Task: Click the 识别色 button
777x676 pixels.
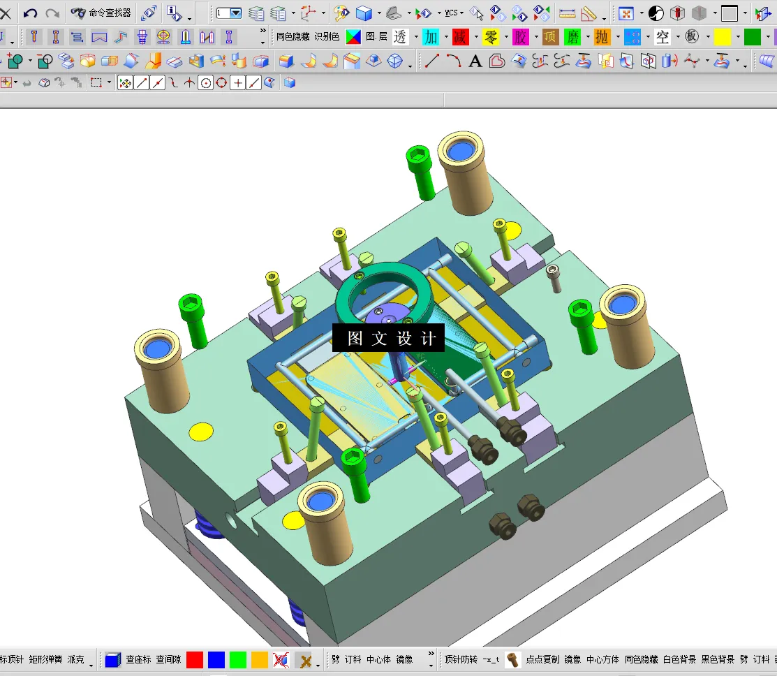Action: 327,37
